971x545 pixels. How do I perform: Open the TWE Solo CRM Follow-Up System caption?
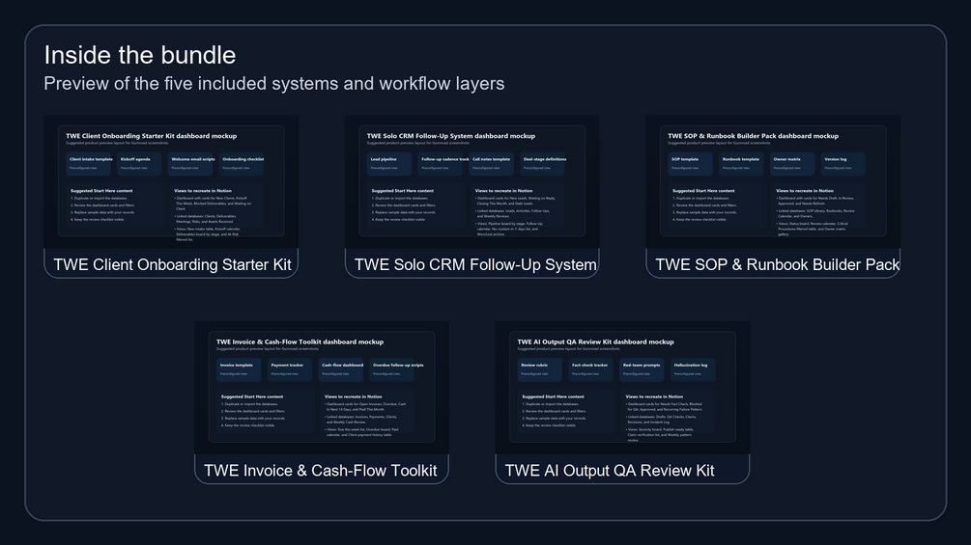click(x=475, y=264)
